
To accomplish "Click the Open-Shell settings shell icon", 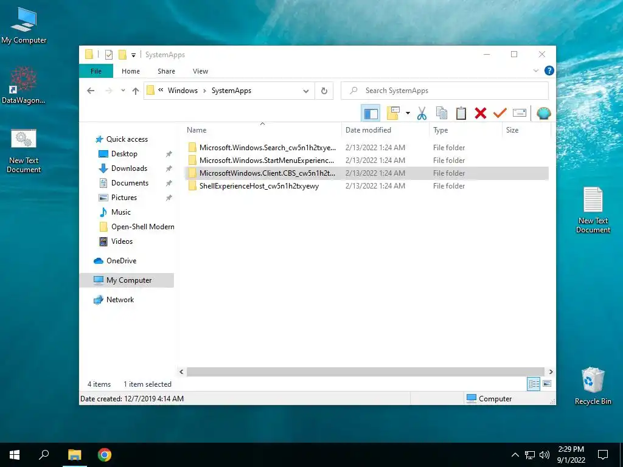I will pos(543,113).
